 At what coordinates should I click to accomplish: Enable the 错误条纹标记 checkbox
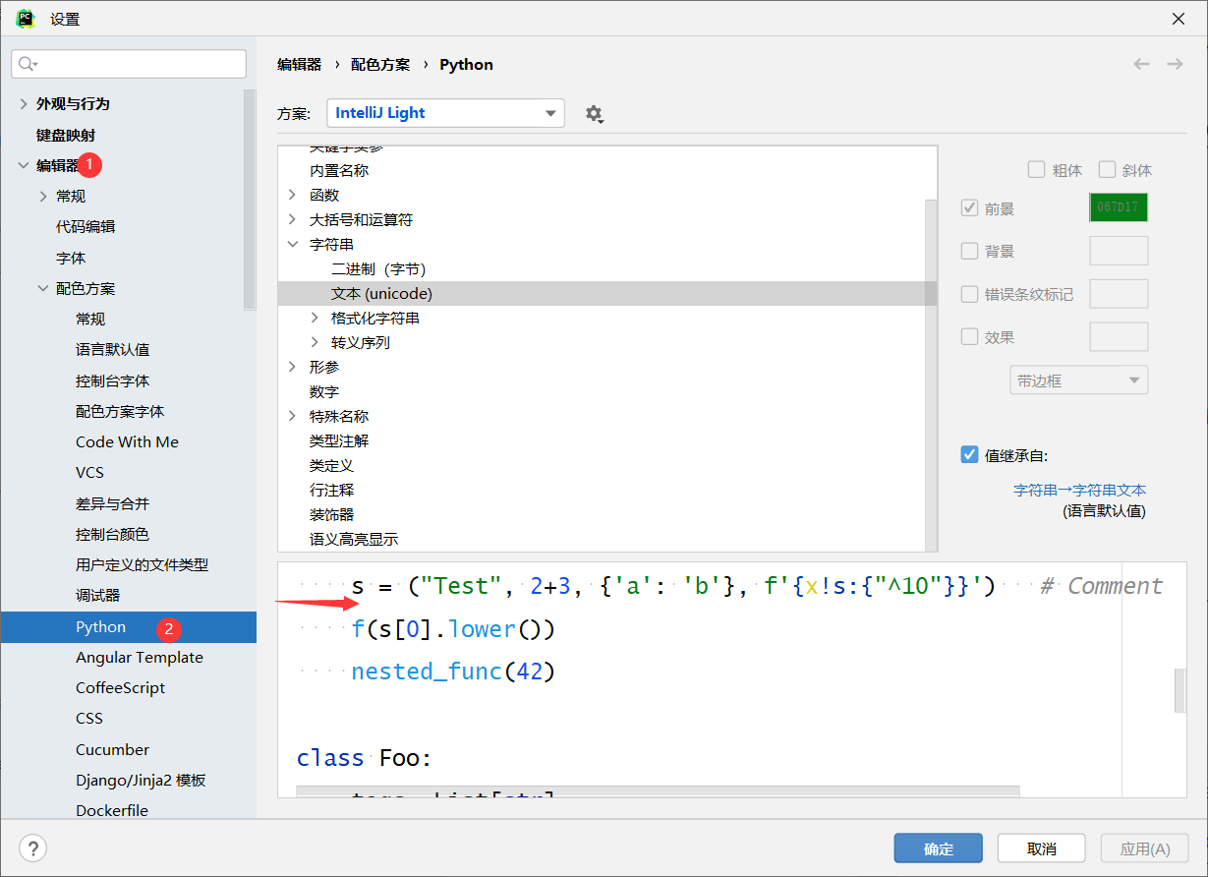969,294
